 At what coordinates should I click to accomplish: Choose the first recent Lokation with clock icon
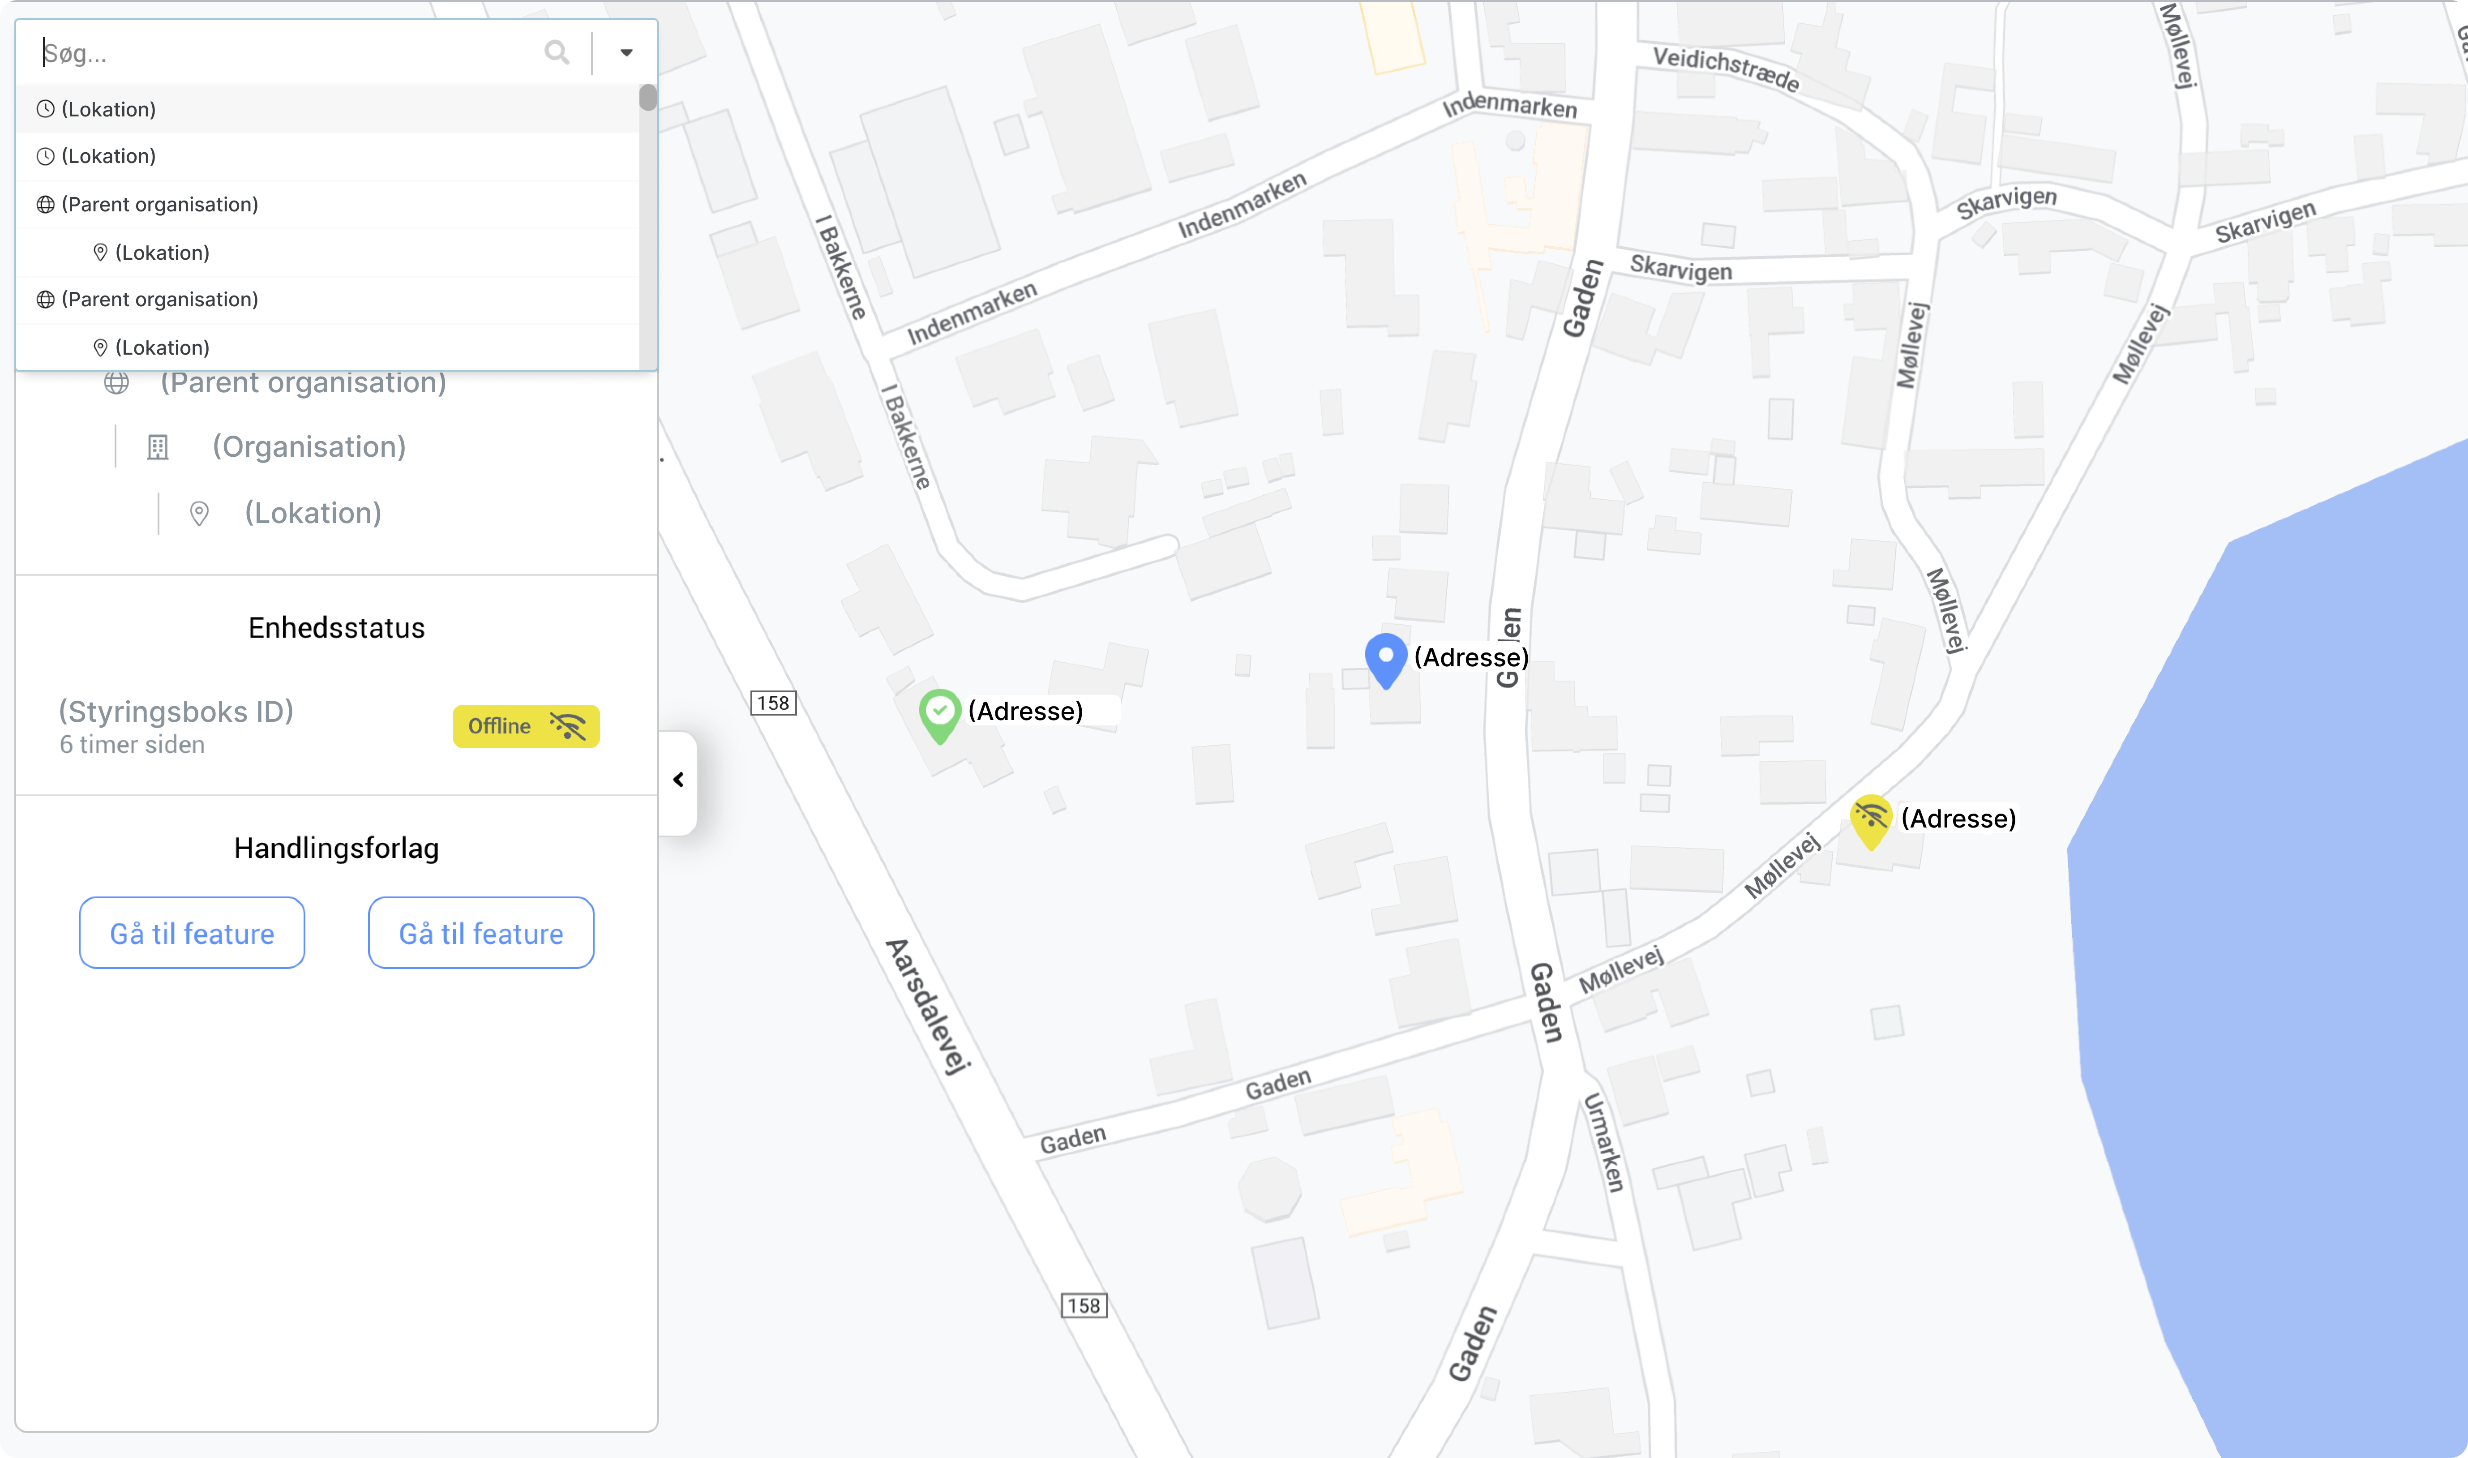tap(328, 109)
